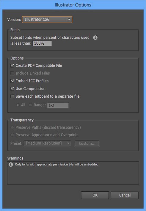Confirm with the OK button
This screenshot has height=211, width=146.
tap(95, 195)
